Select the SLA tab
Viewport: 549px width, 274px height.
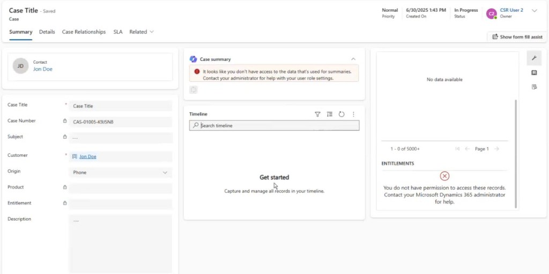point(117,32)
